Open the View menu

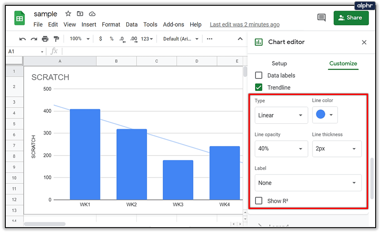pos(70,24)
